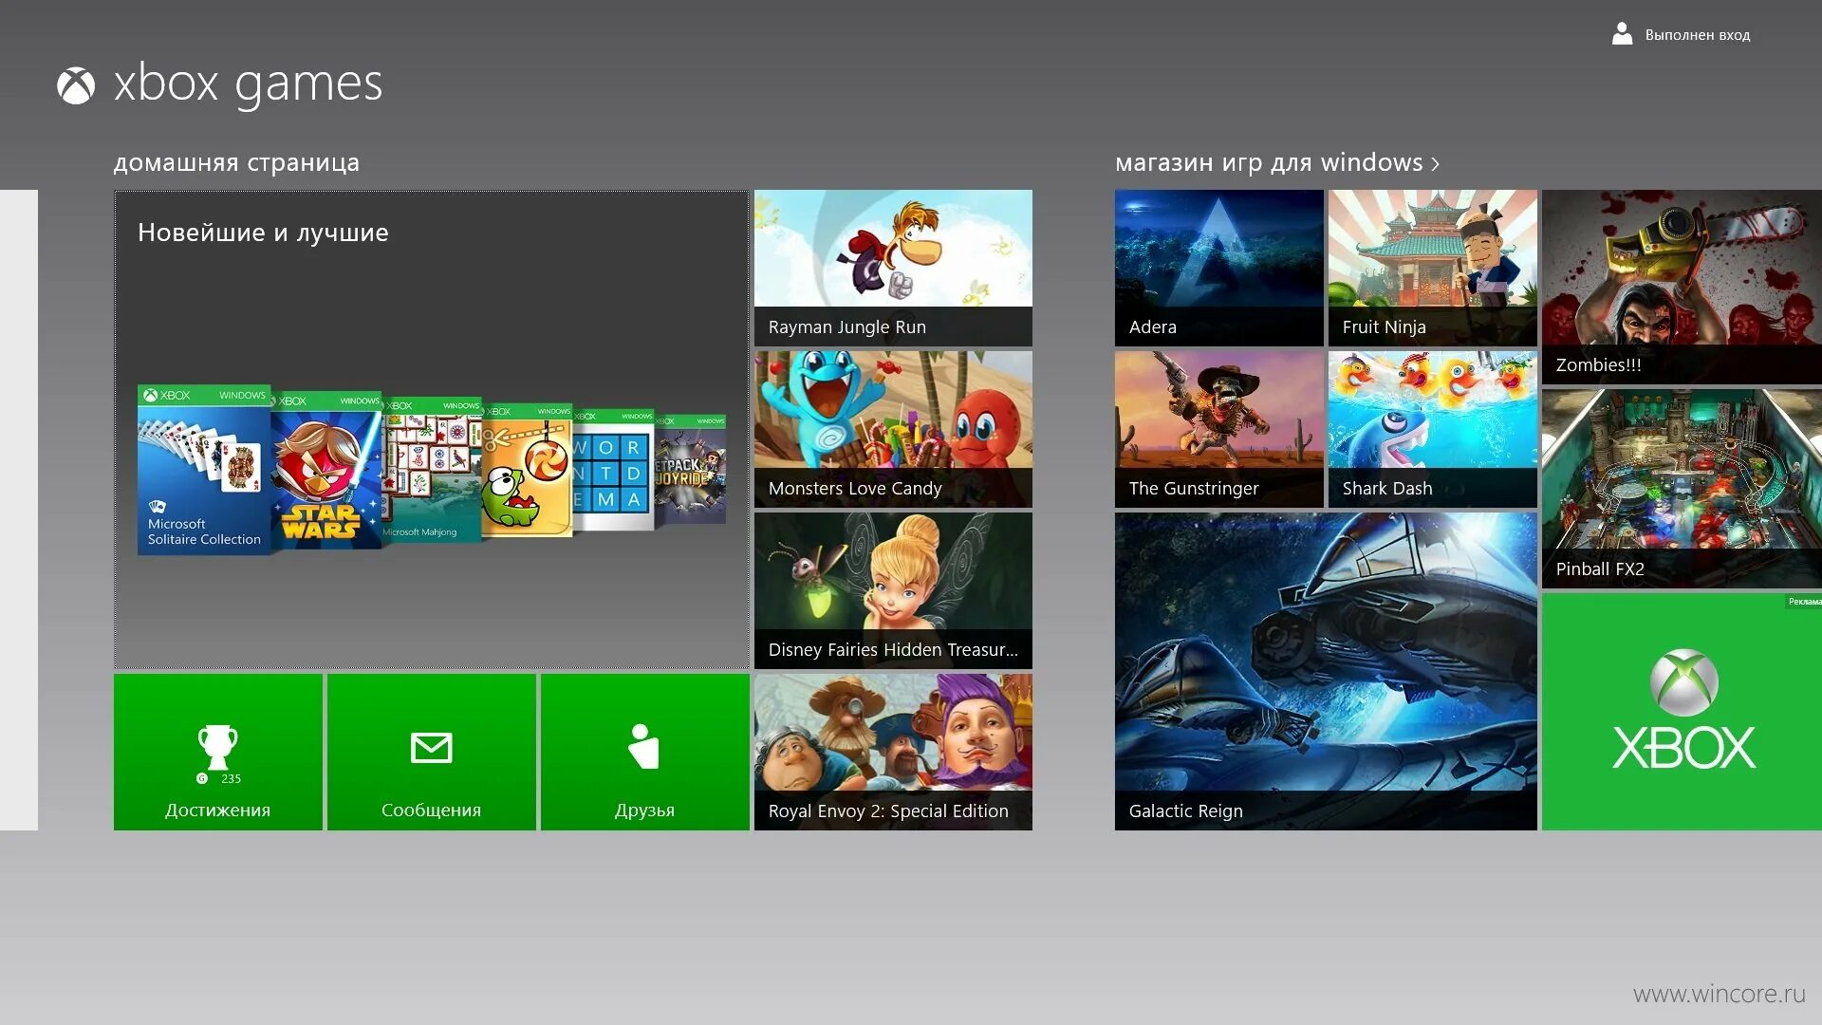The width and height of the screenshot is (1822, 1025).
Task: Open the магазин игр для windows section
Action: [1267, 162]
